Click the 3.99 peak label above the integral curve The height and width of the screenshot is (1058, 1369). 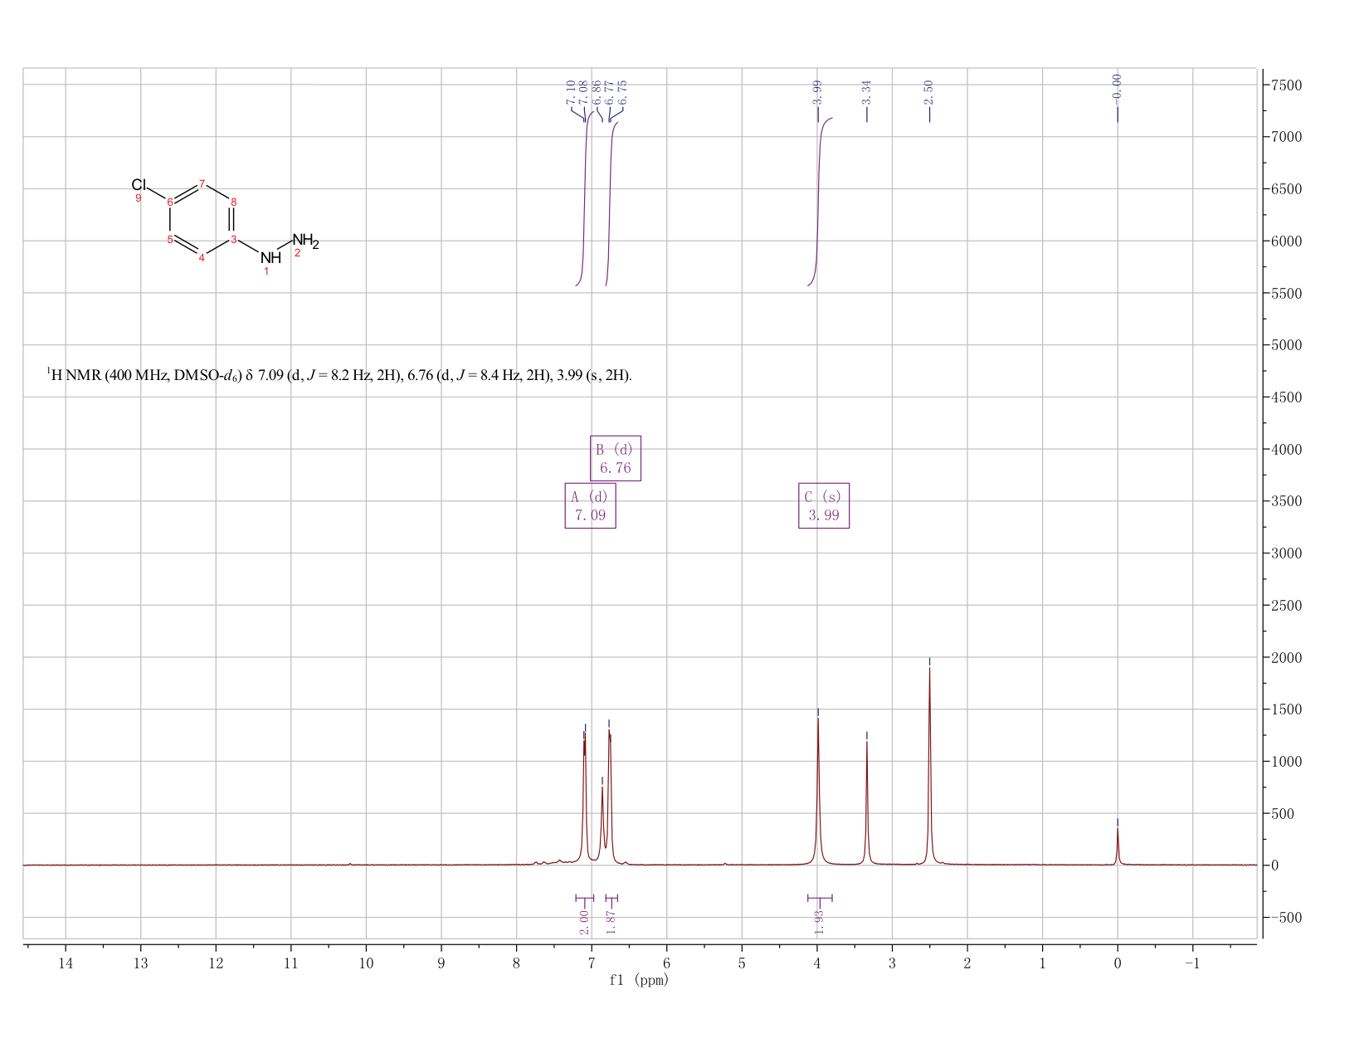pos(817,92)
